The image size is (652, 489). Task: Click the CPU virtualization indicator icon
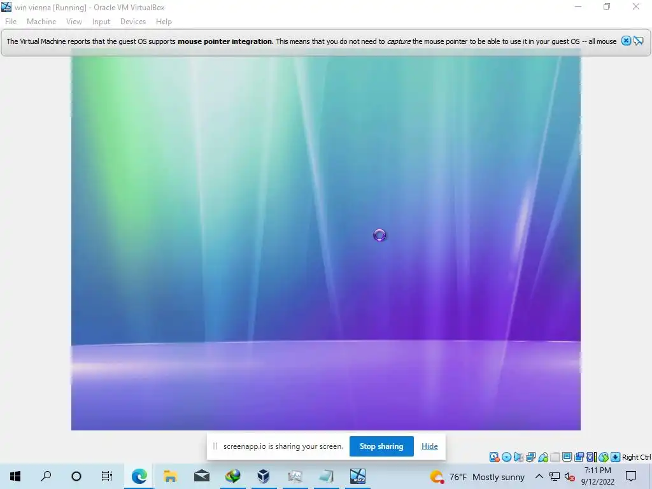(x=592, y=457)
